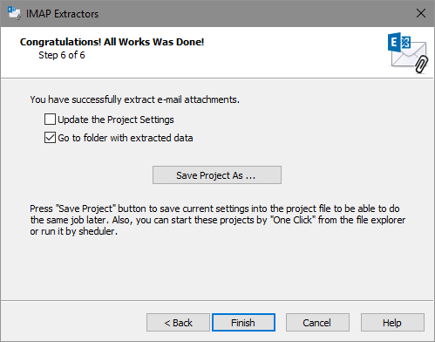435x342 pixels.
Task: Open the Save Project As dialog
Action: point(217,175)
